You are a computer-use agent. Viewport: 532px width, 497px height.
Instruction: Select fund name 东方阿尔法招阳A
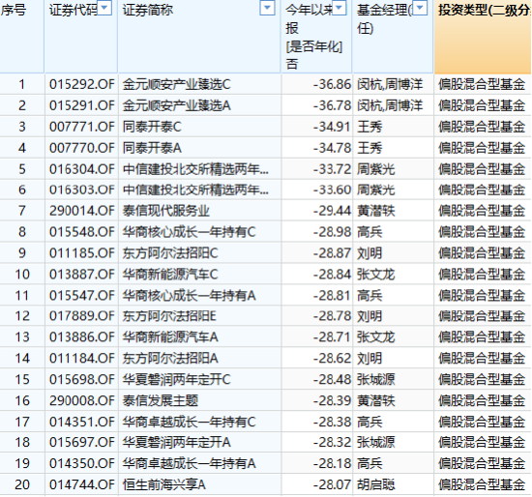(170, 359)
